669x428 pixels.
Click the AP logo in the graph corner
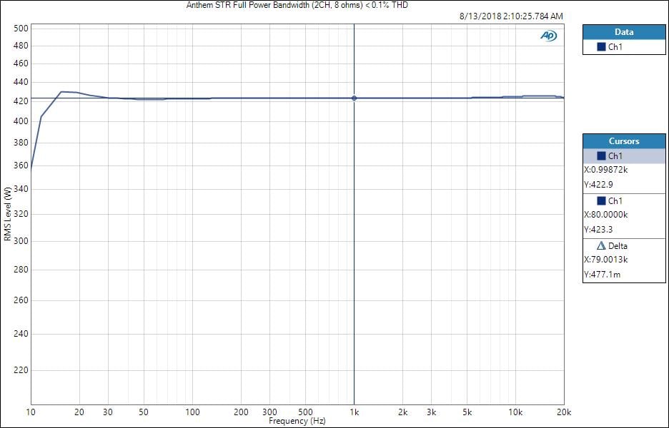point(548,36)
